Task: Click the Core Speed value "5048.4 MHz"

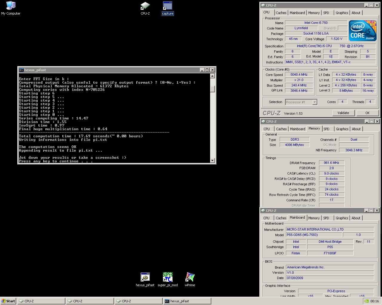Action: point(299,74)
